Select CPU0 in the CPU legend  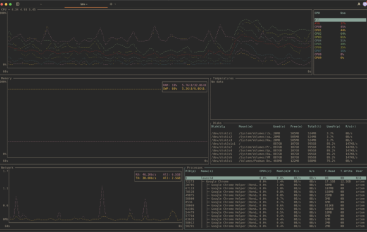[340, 27]
